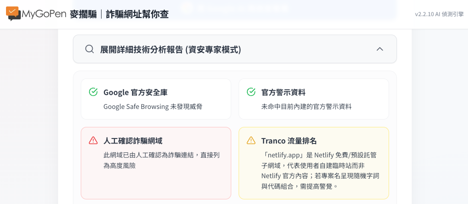Click the MyGoPen orange chat logo icon

tap(13, 13)
